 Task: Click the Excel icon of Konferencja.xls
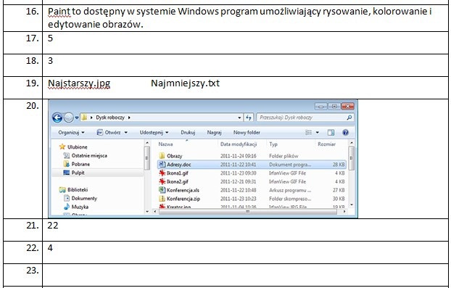(x=162, y=190)
